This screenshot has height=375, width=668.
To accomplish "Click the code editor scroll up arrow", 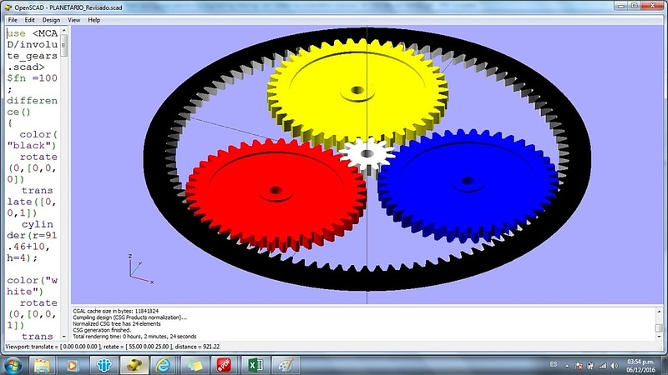I will [x=64, y=31].
